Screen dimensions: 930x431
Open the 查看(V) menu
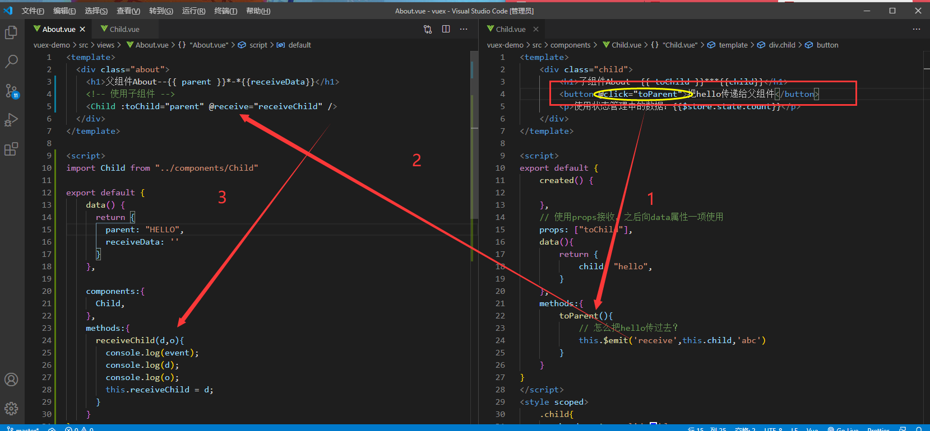point(128,11)
